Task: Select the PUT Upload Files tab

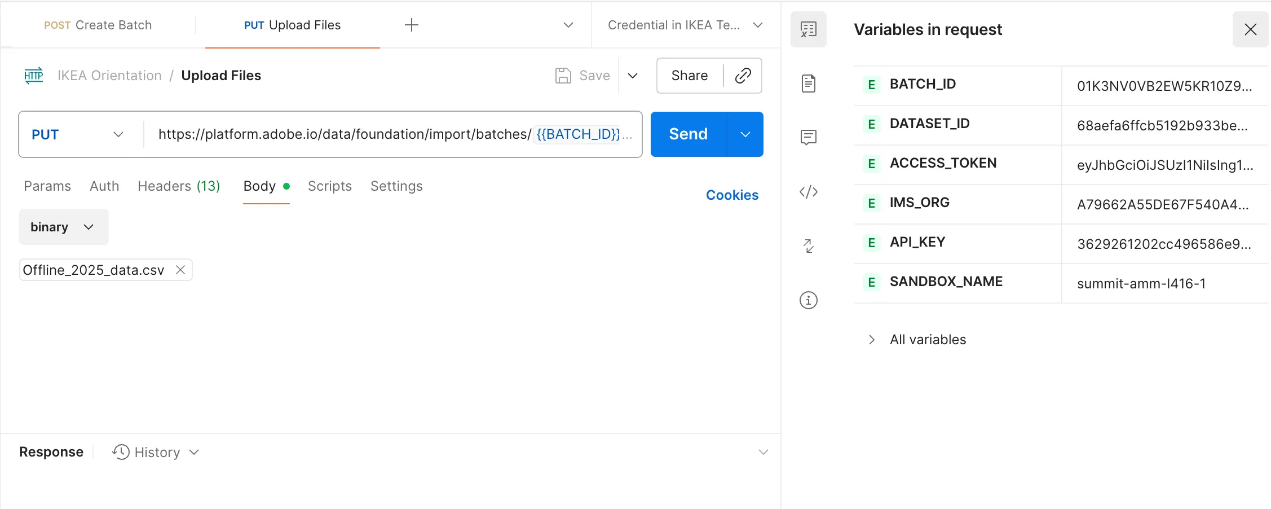Action: click(x=292, y=25)
